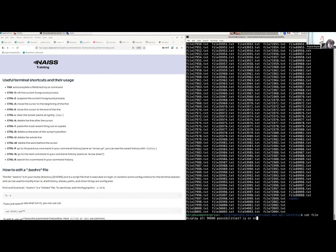336x252 pixels.
Task: Click the 'Useful terminal shortcuts and their usage' heading
Action: point(38,80)
